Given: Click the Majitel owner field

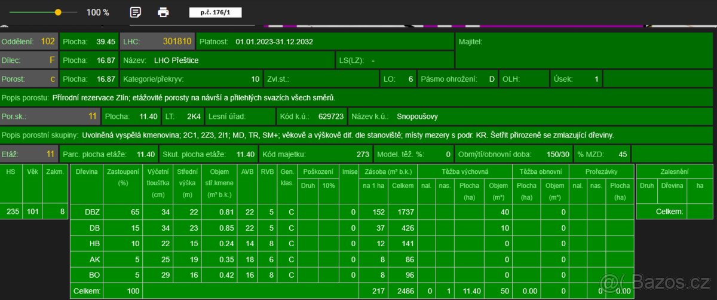Looking at the screenshot, I should (x=584, y=50).
